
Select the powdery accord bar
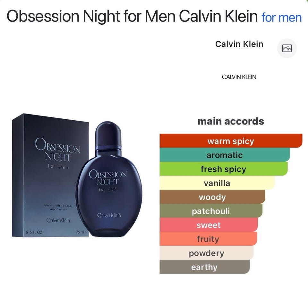tap(206, 253)
